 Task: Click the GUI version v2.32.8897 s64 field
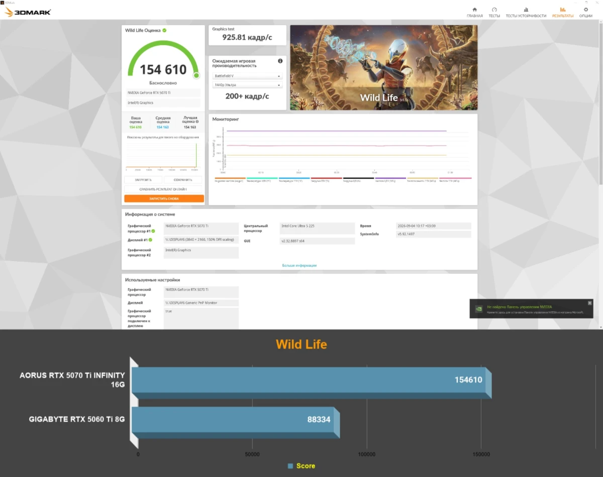click(317, 241)
